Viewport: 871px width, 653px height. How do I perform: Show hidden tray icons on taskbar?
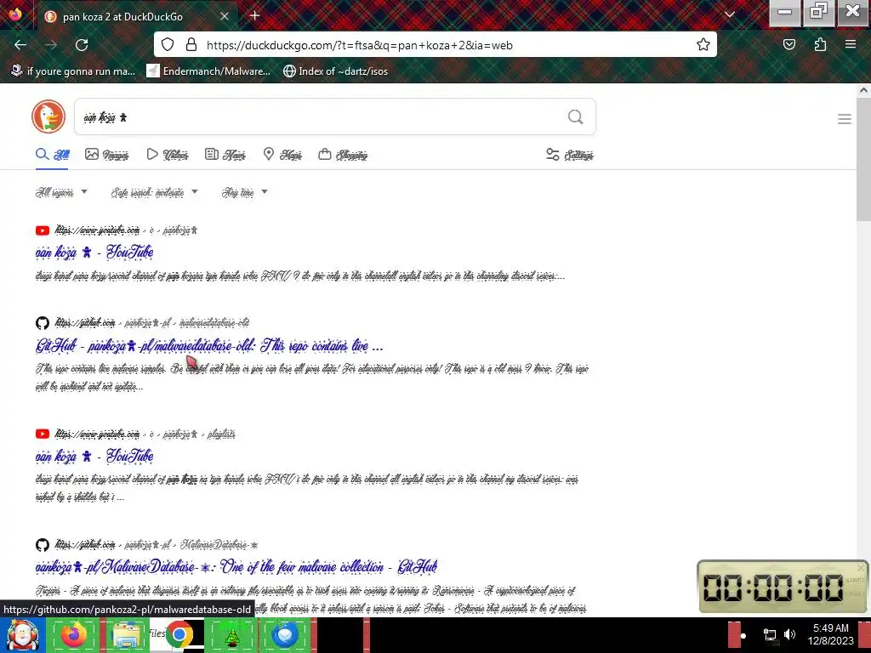click(x=743, y=635)
